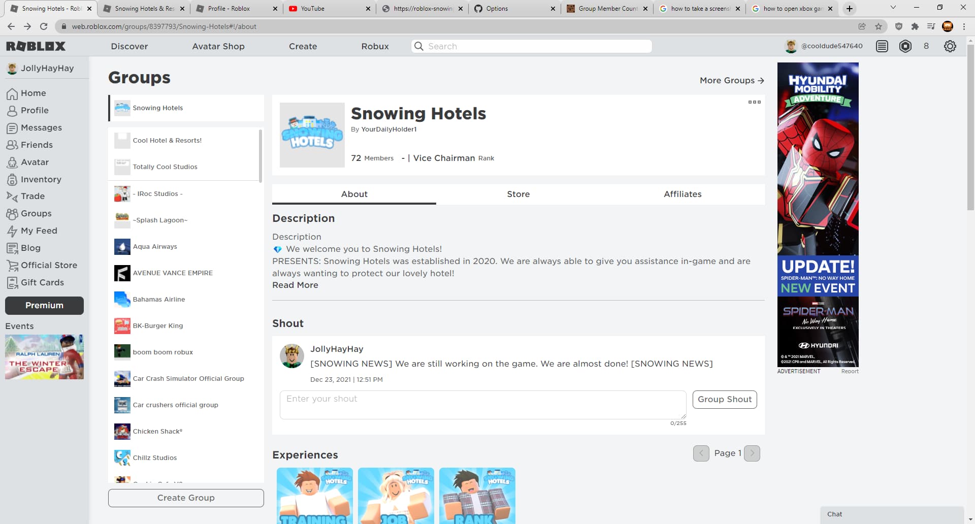Open Chrome extensions puzzle icon
Viewport: 975px width, 524px height.
tap(915, 26)
